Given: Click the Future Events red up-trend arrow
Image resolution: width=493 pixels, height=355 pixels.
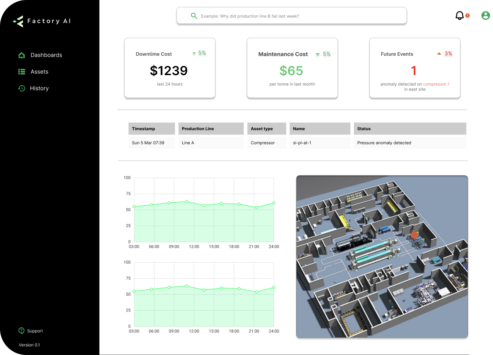Looking at the screenshot, I should point(439,54).
